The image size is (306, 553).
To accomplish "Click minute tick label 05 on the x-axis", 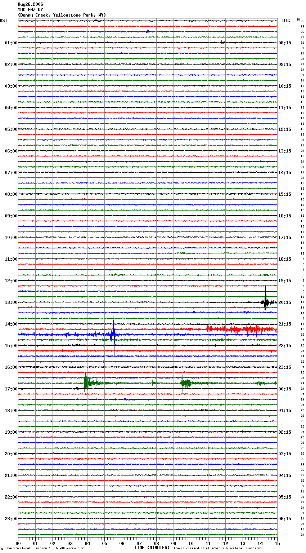I will 104,543.
